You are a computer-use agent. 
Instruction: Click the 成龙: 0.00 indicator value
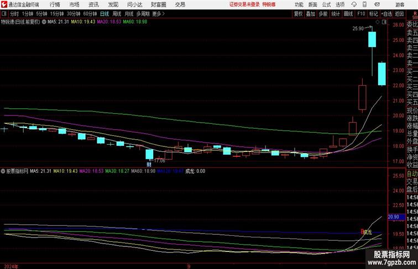[195, 171]
